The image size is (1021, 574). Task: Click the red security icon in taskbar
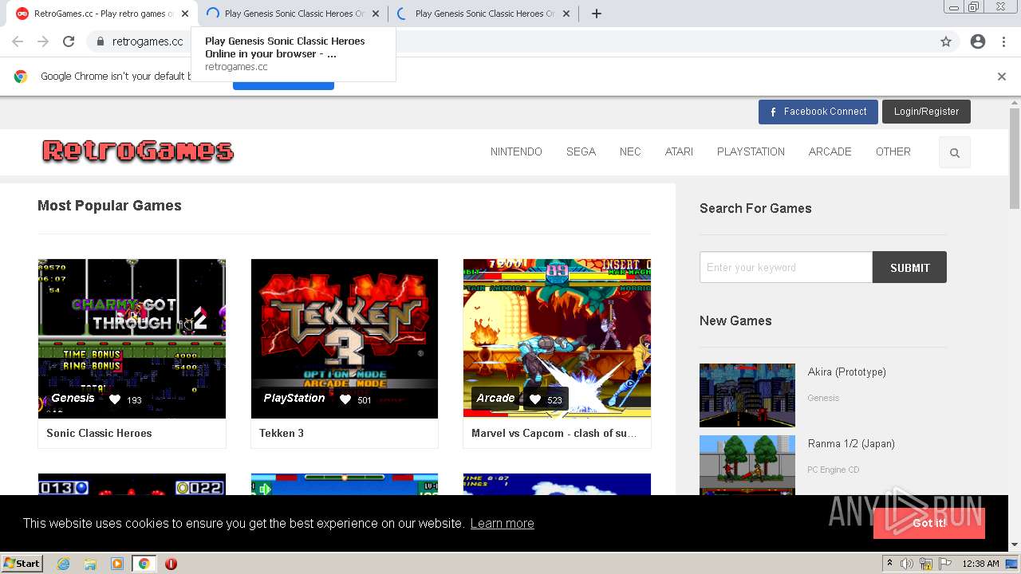coord(171,564)
